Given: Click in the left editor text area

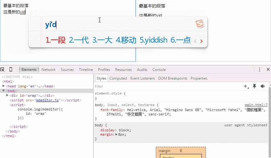Looking at the screenshot, I should tap(68, 31).
